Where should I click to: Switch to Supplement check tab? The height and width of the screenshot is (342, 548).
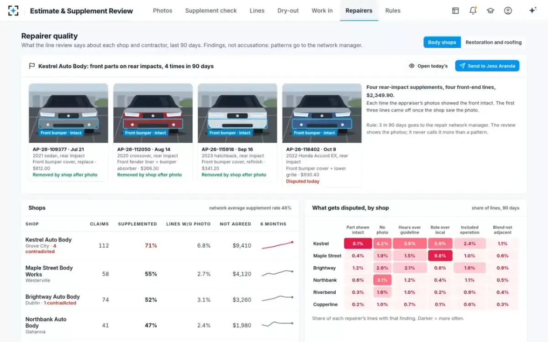coord(211,10)
